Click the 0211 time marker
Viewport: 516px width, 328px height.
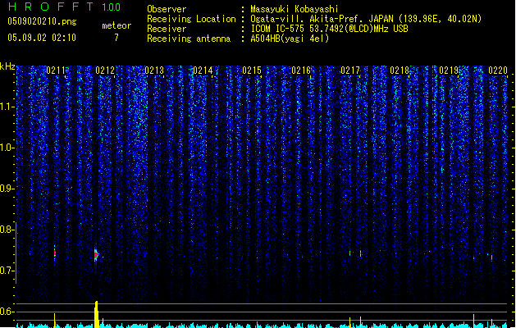click(56, 71)
